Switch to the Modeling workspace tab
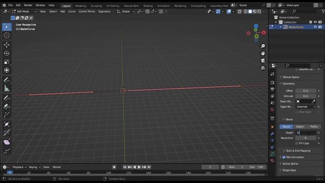The width and height of the screenshot is (325, 183). (x=80, y=6)
